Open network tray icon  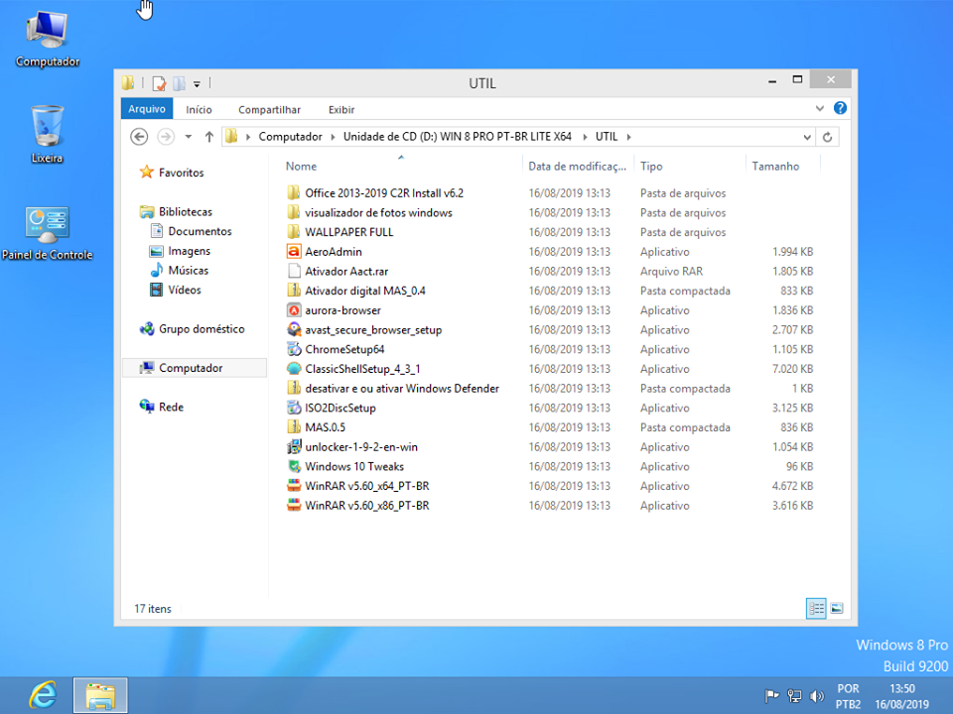pyautogui.click(x=794, y=696)
